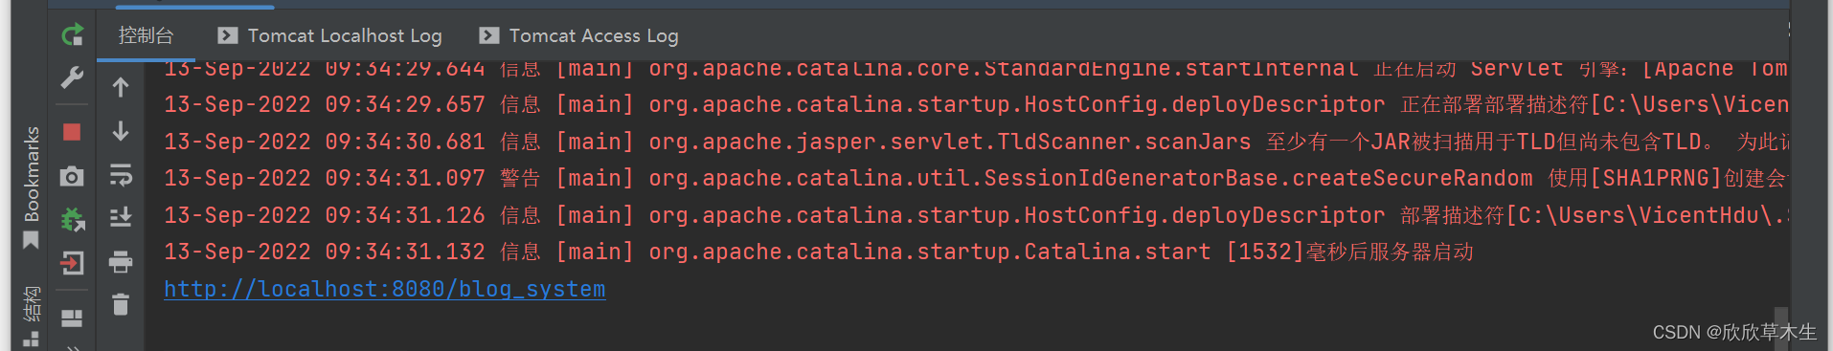Stop the running server with the red square
The image size is (1833, 351).
point(72,132)
